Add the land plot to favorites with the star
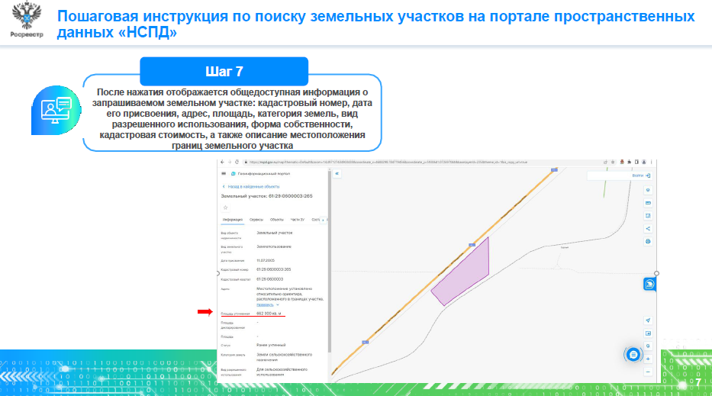This screenshot has height=396, width=712. coord(225,208)
